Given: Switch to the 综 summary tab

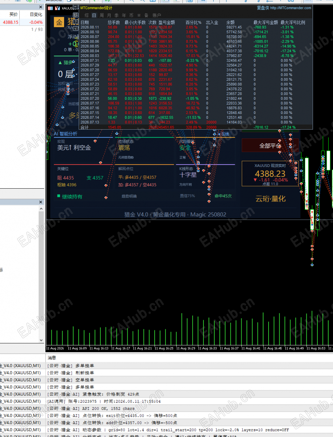Looking at the screenshot, I should click(x=87, y=15).
